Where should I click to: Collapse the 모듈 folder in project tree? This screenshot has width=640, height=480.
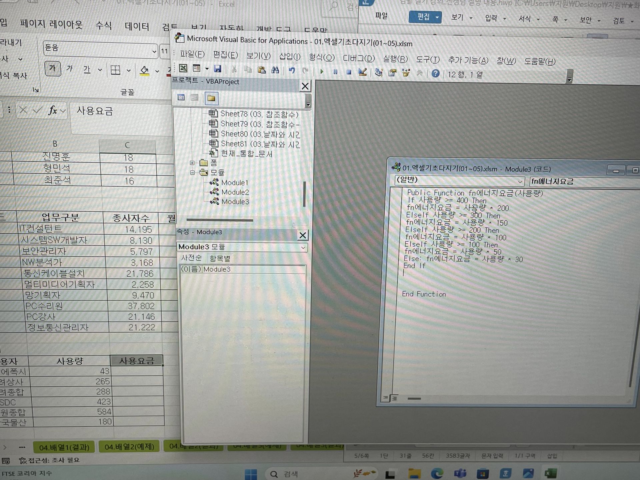click(192, 172)
